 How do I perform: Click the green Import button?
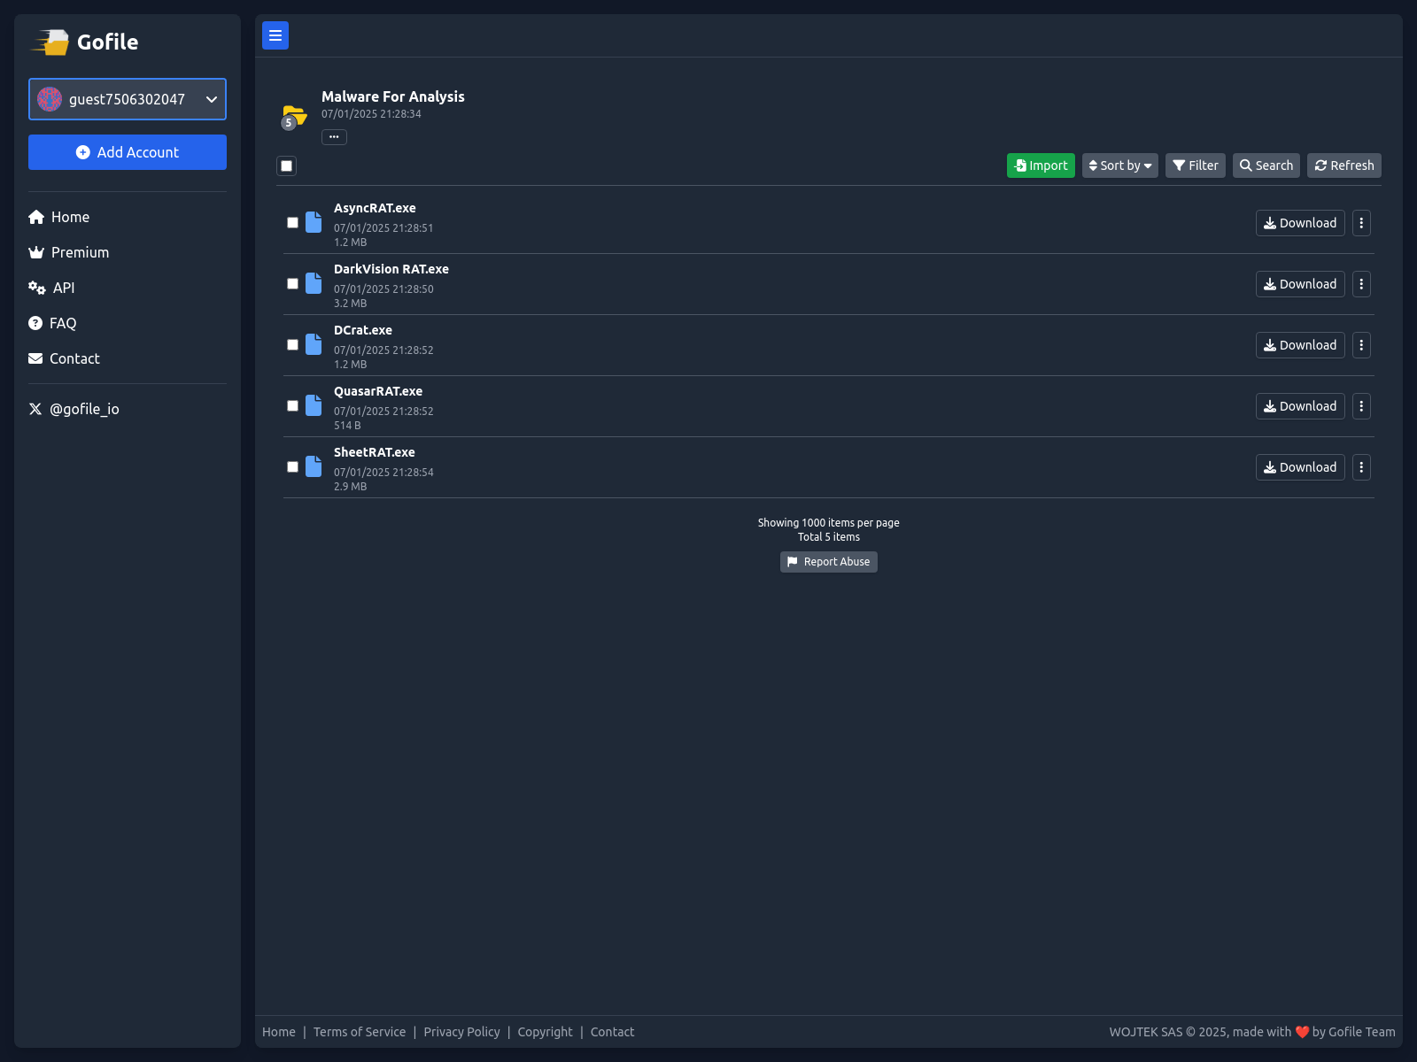pos(1041,165)
